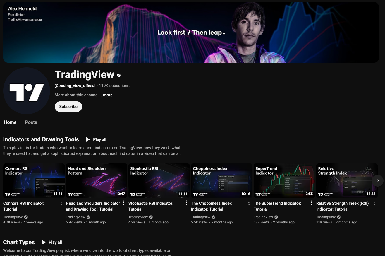Expand channel description with ...more
385x256 pixels.
[x=106, y=95]
